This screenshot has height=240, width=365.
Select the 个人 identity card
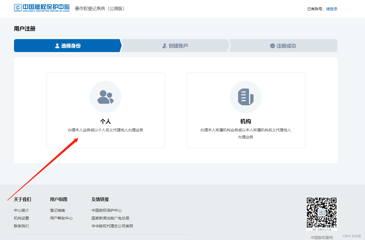point(105,110)
